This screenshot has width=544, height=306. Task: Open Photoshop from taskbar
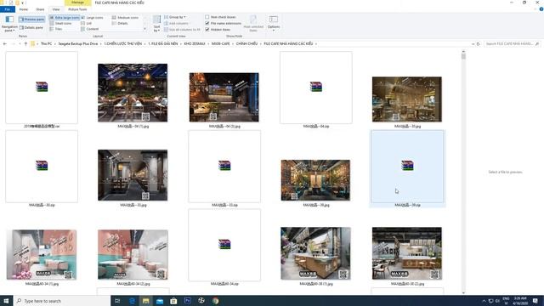pyautogui.click(x=187, y=301)
